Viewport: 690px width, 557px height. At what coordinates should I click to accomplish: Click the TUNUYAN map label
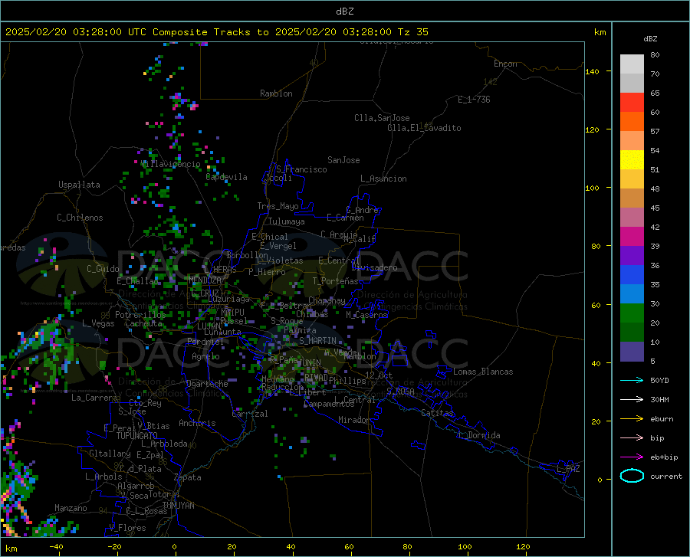[x=178, y=506]
